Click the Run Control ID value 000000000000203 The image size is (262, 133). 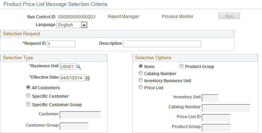point(77,17)
